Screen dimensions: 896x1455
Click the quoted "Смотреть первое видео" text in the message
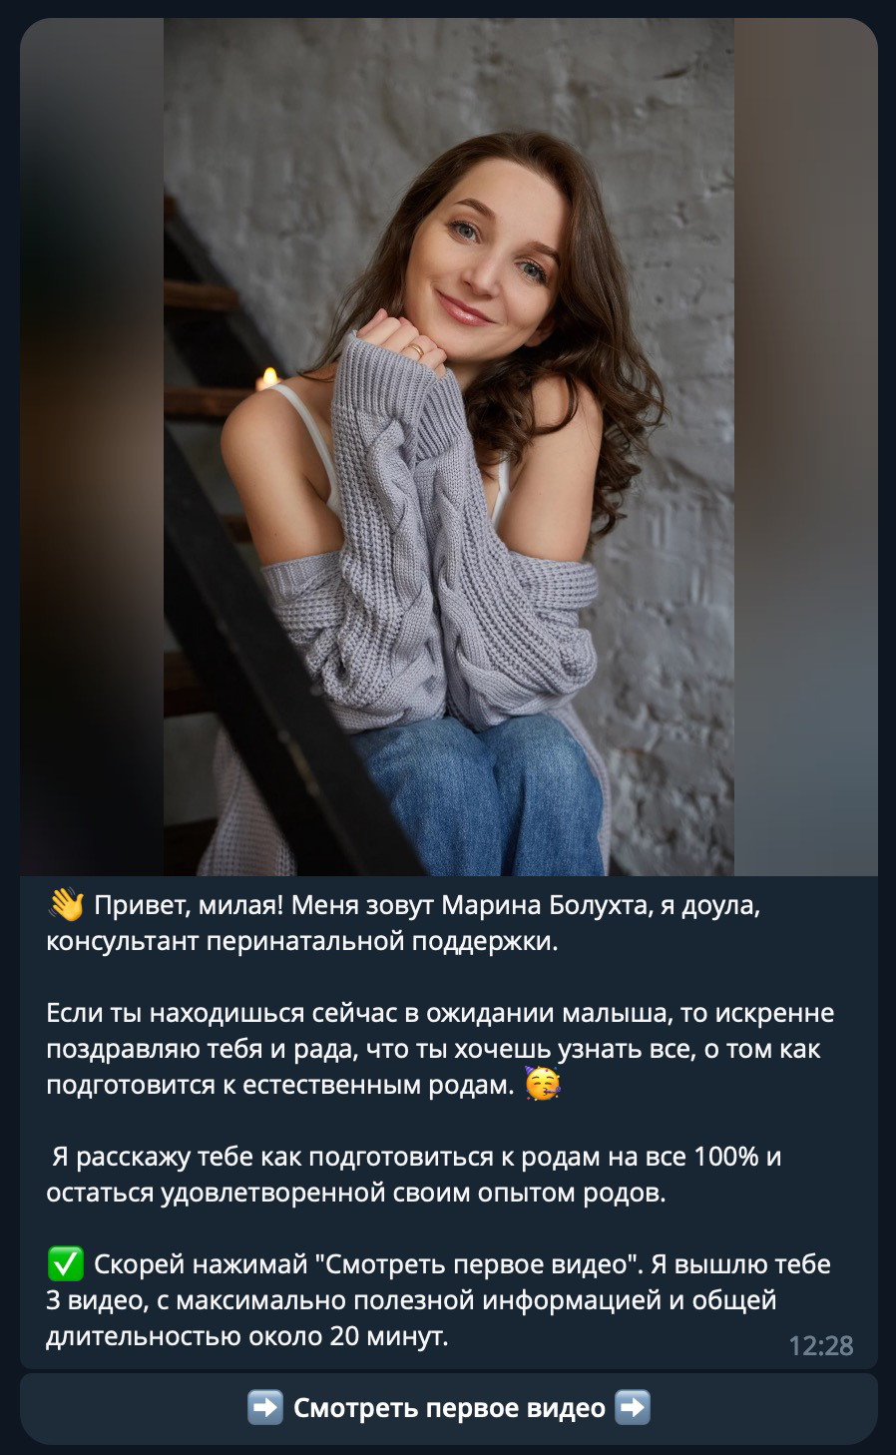[x=478, y=1264]
